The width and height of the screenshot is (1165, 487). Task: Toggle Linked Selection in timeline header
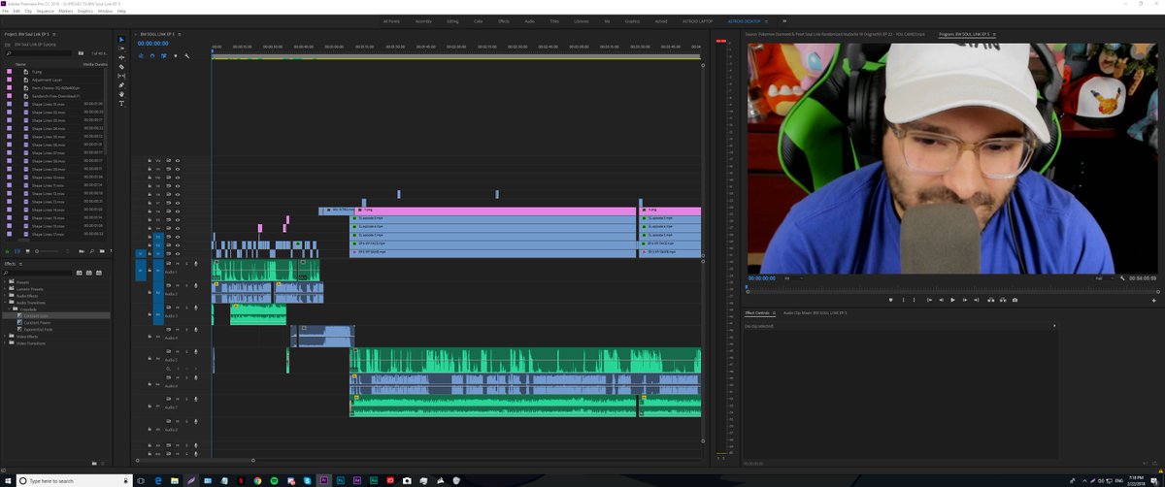coord(162,55)
